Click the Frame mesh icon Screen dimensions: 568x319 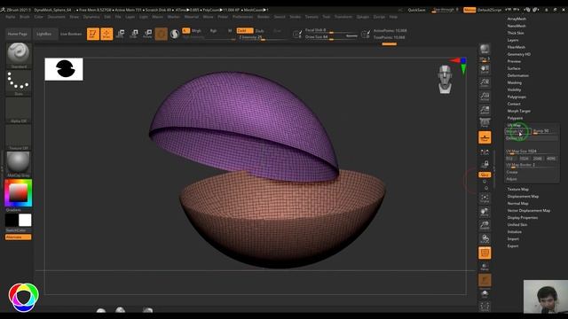pos(485,198)
